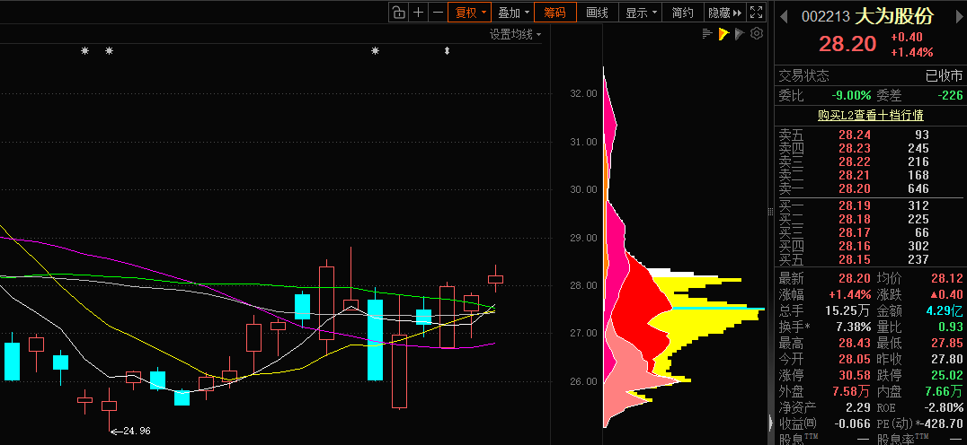This screenshot has height=445, width=967.
Task: Click the 内盘 value 7.66万
Action: 944,391
